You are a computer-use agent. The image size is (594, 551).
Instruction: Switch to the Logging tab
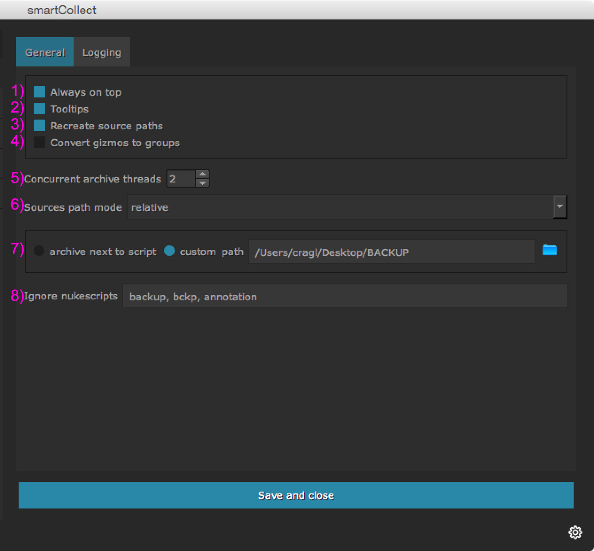(x=102, y=52)
